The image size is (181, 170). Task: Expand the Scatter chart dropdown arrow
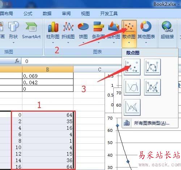pyautogui.click(x=129, y=42)
